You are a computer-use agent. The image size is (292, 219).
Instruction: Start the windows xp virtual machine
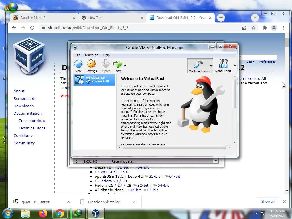(x=118, y=66)
